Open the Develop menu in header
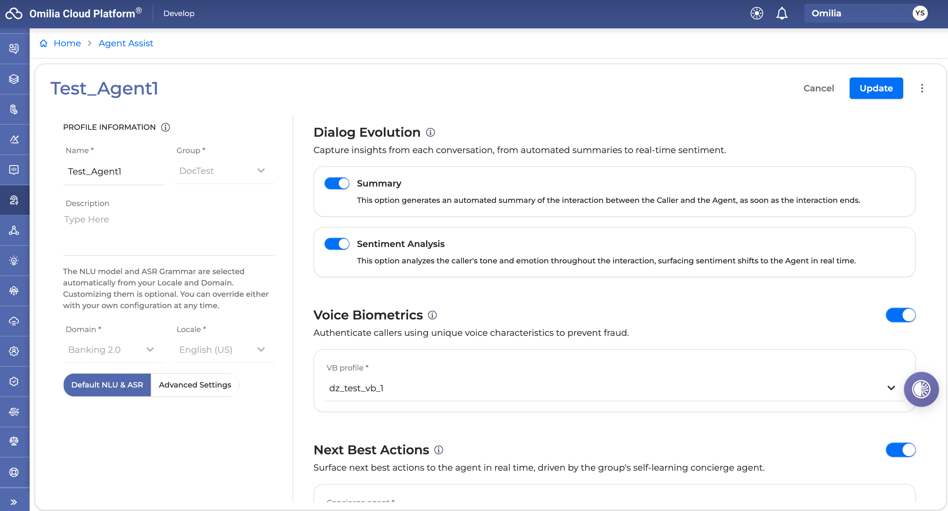 pos(179,14)
